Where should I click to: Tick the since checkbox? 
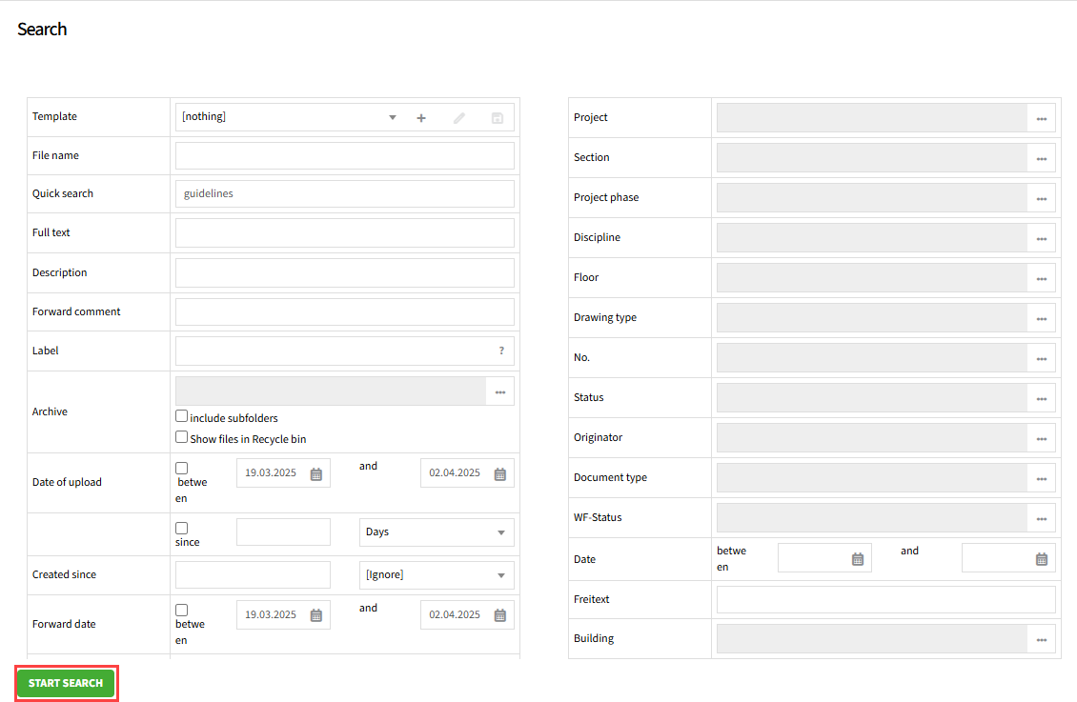(x=182, y=528)
